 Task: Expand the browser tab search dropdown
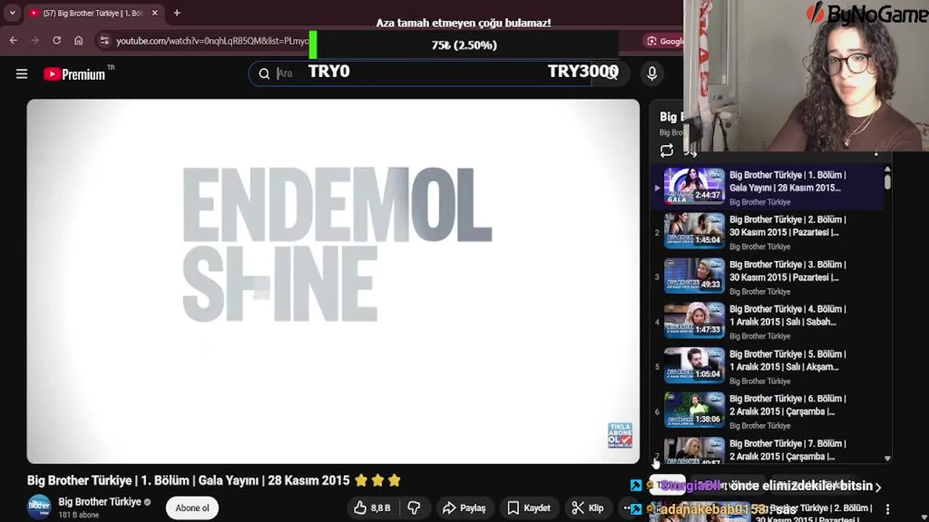pos(12,13)
